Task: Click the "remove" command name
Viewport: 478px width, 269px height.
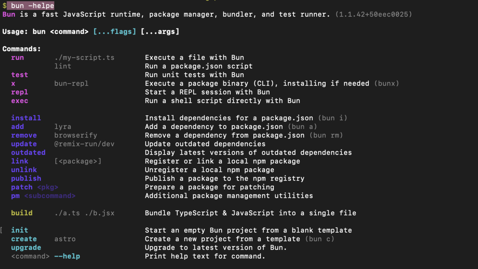Action: coord(24,135)
